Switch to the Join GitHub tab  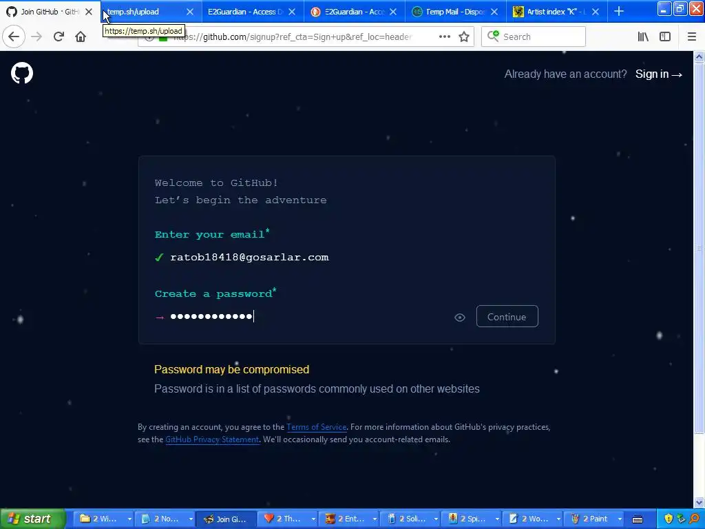click(50, 12)
